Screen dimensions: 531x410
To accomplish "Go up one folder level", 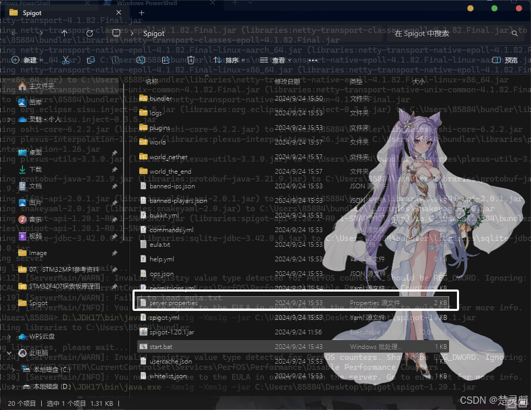I will 64,33.
